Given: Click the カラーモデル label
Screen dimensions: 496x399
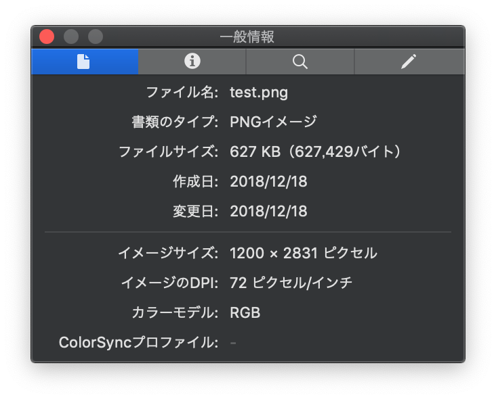Looking at the screenshot, I should pyautogui.click(x=175, y=313).
